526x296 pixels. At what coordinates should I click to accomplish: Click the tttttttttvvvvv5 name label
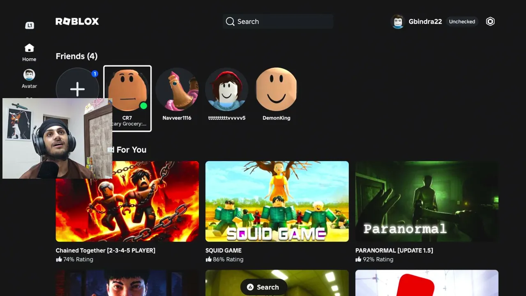click(227, 118)
